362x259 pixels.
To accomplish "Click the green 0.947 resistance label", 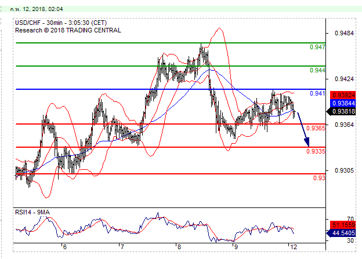I will click(x=317, y=47).
